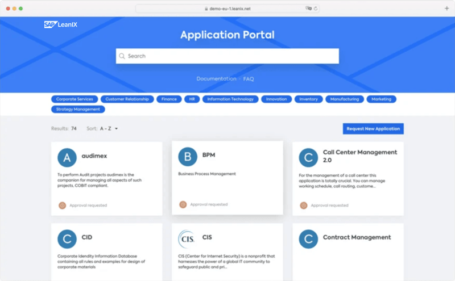Click the search magnifier icon
Screen dimensions: 455x281
pos(122,56)
